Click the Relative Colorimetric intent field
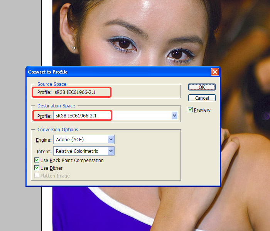Image resolution: width=270 pixels, height=231 pixels. click(80, 151)
